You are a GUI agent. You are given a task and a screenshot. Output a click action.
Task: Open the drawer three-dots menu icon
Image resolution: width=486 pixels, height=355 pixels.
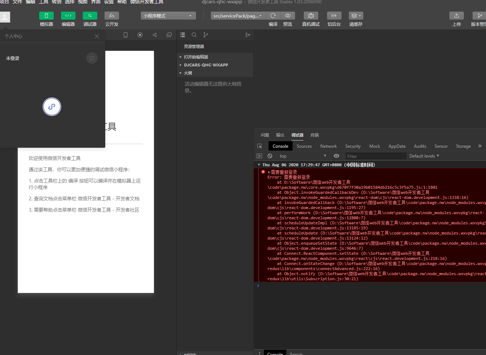259,353
